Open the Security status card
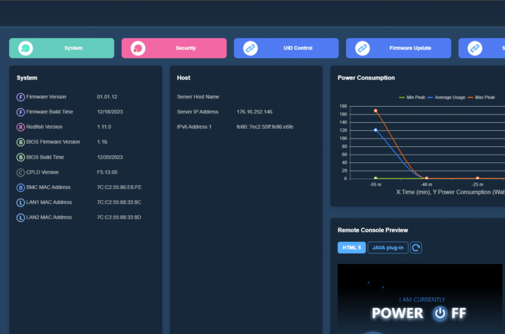Screen dimensions: 505x334 (x=174, y=48)
